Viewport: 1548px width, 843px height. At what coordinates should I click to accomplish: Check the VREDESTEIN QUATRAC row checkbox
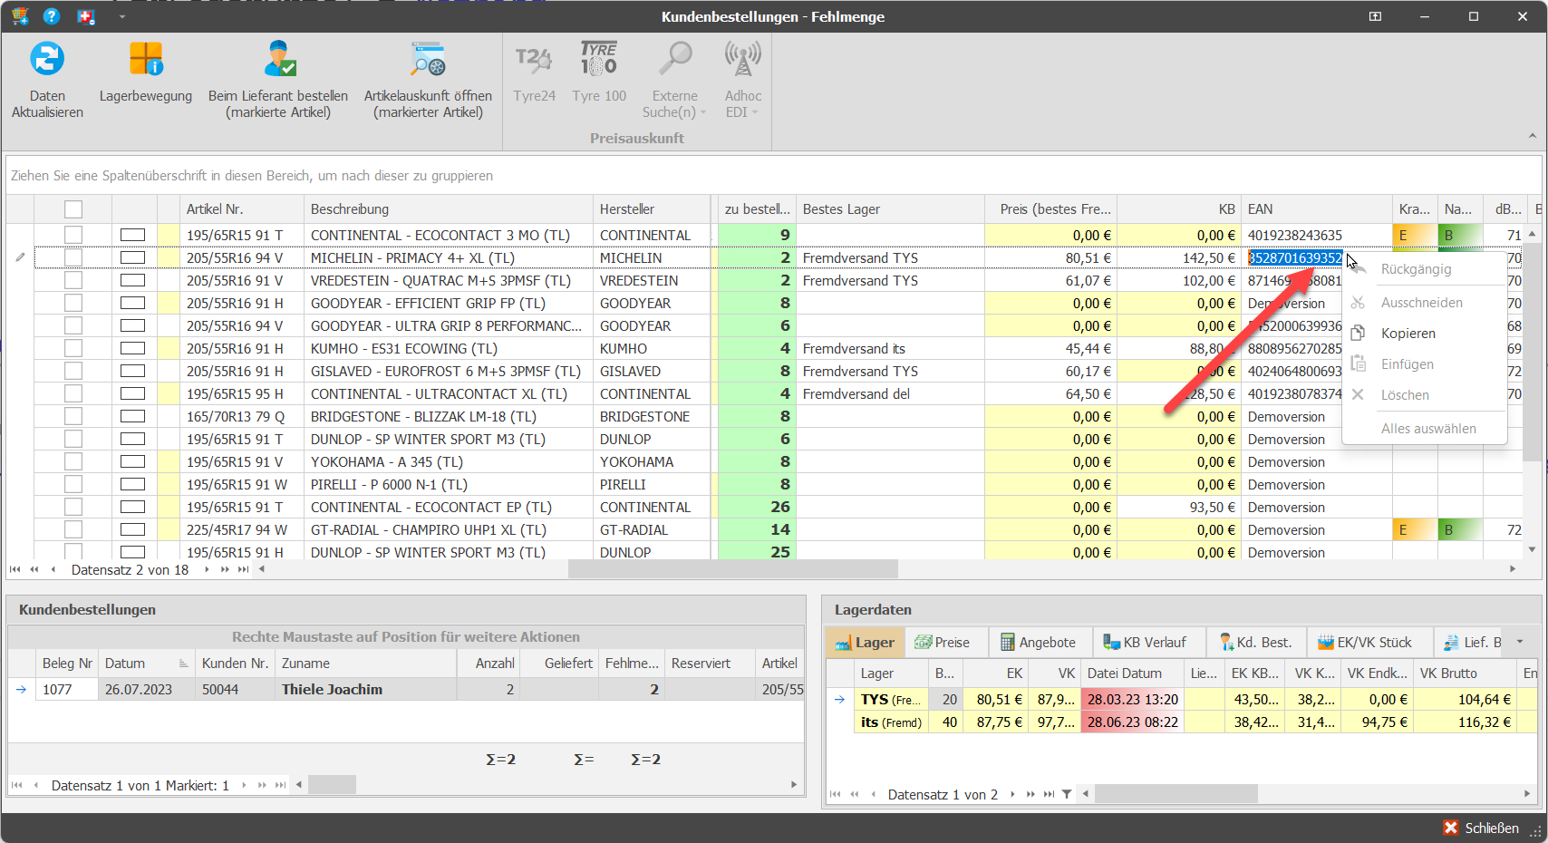coord(73,280)
